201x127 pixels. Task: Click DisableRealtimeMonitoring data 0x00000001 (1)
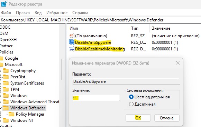[165, 49]
